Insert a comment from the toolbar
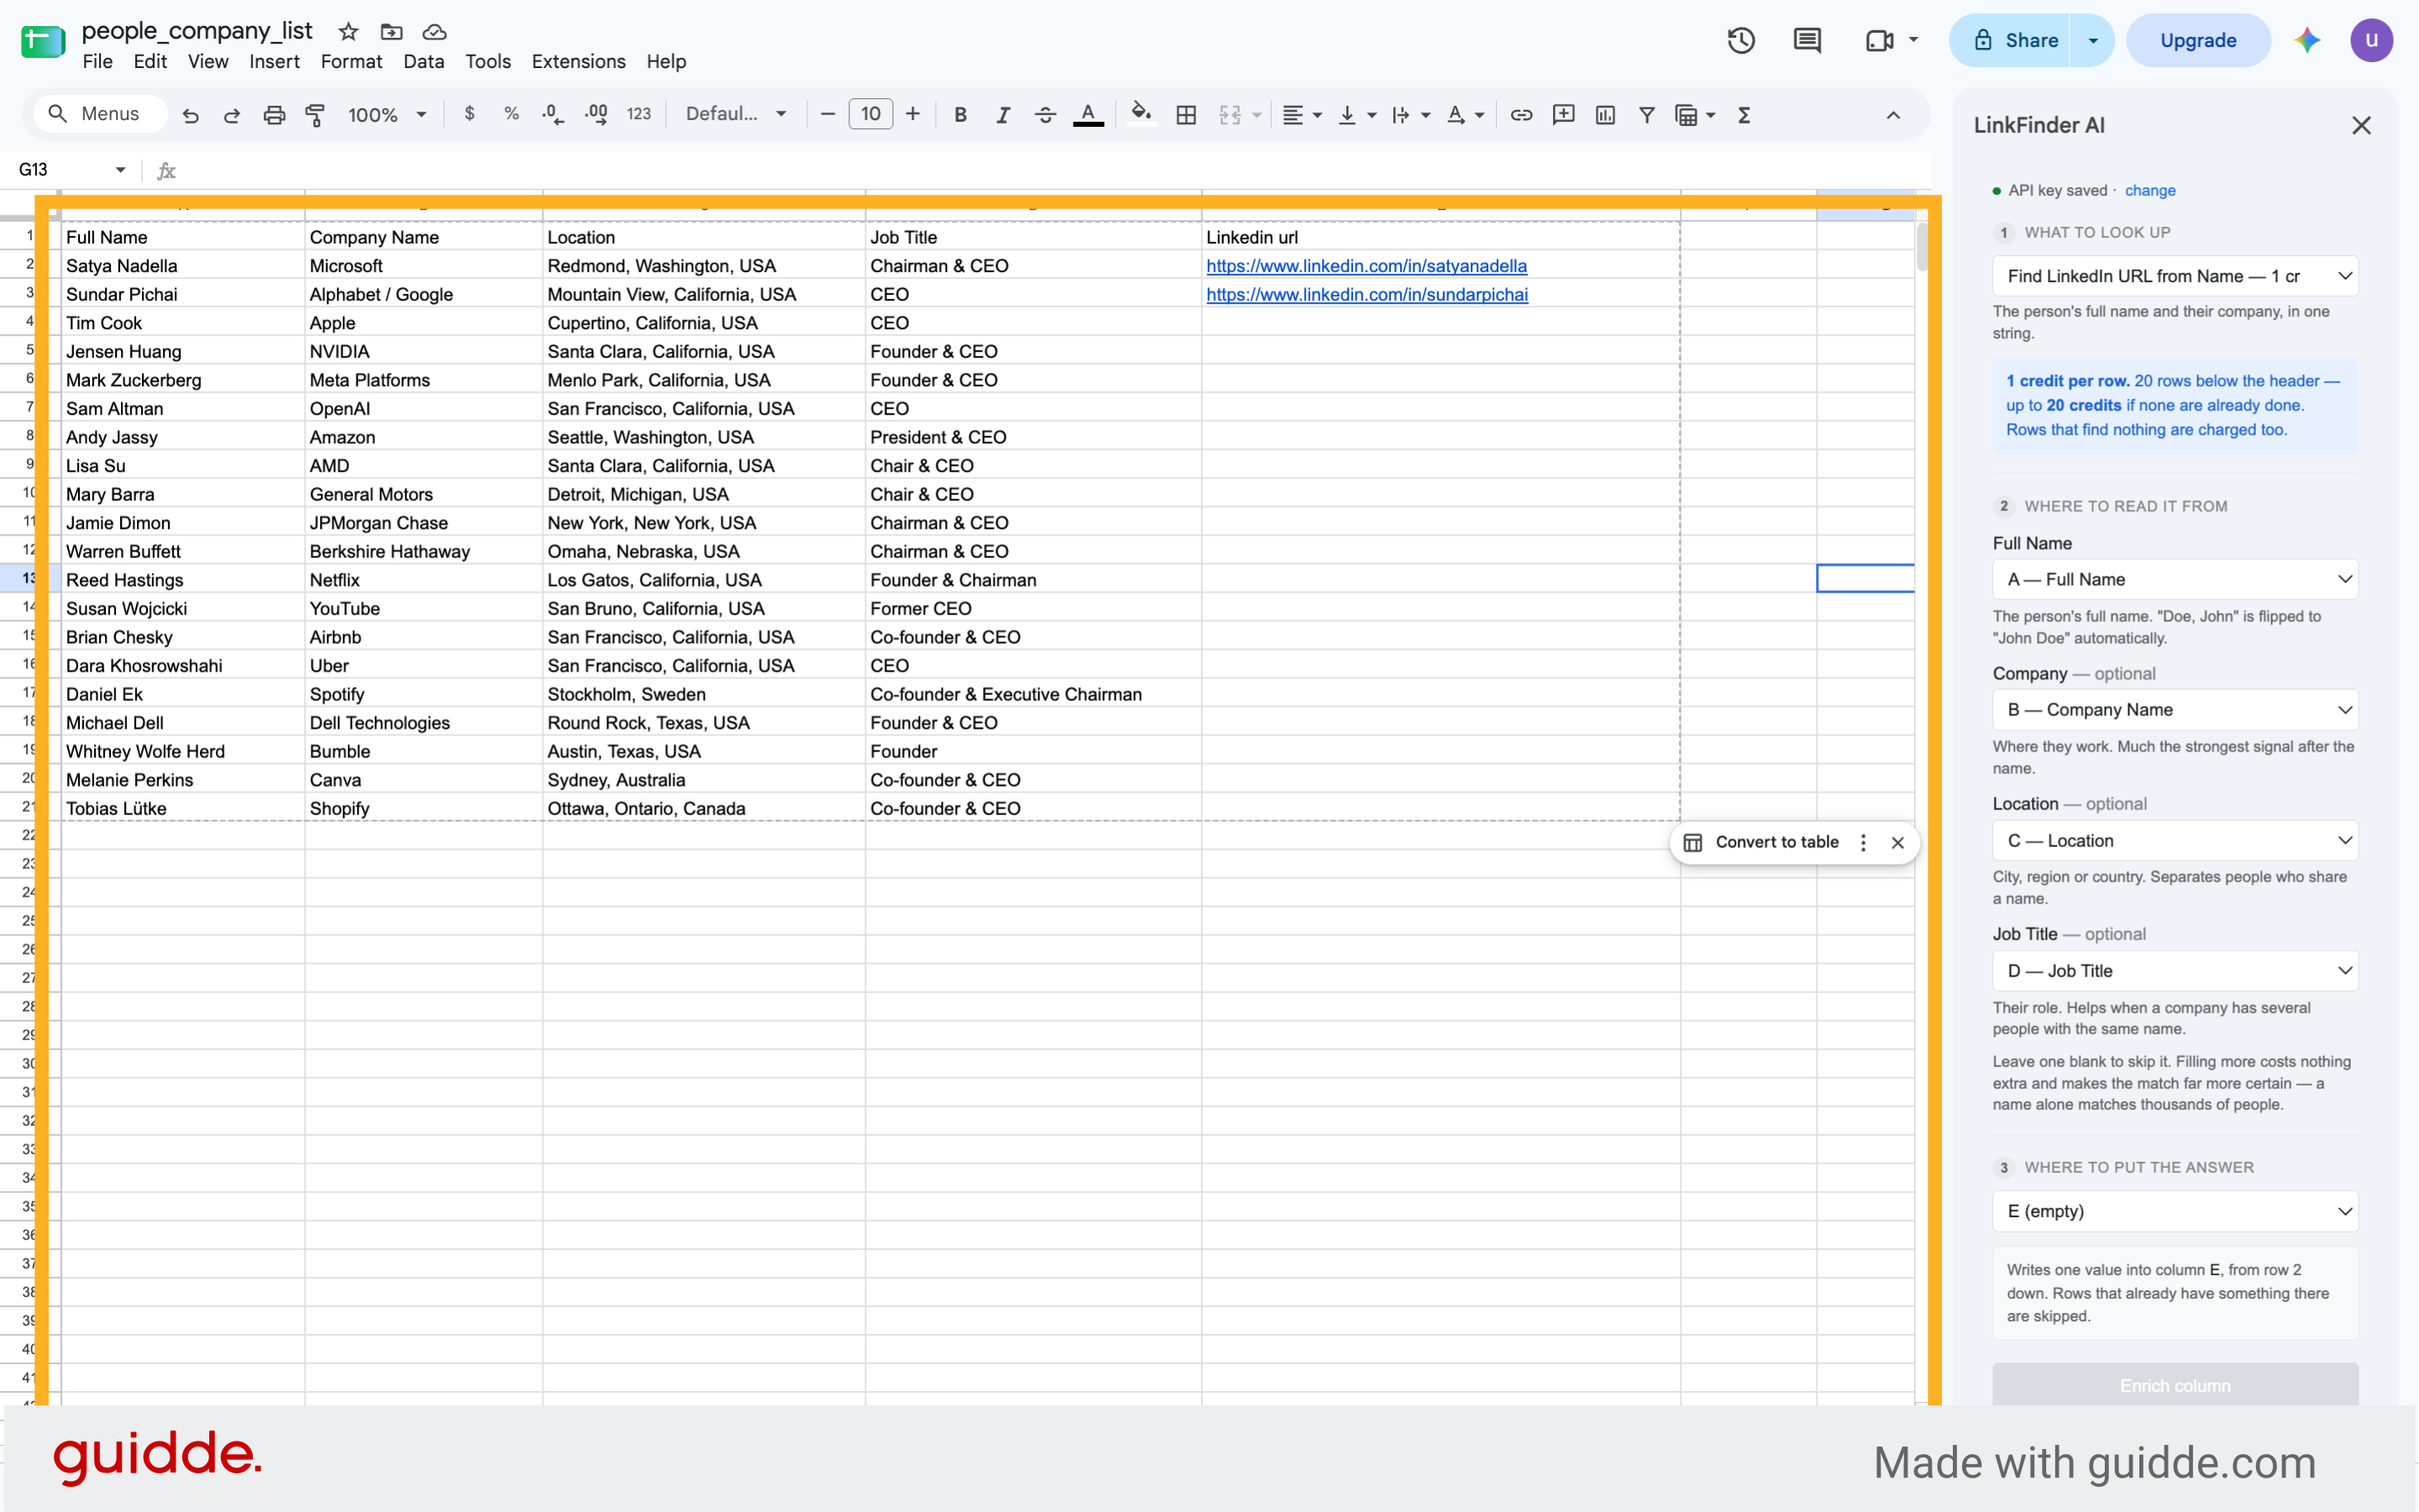This screenshot has height=1512, width=2419. (1564, 115)
